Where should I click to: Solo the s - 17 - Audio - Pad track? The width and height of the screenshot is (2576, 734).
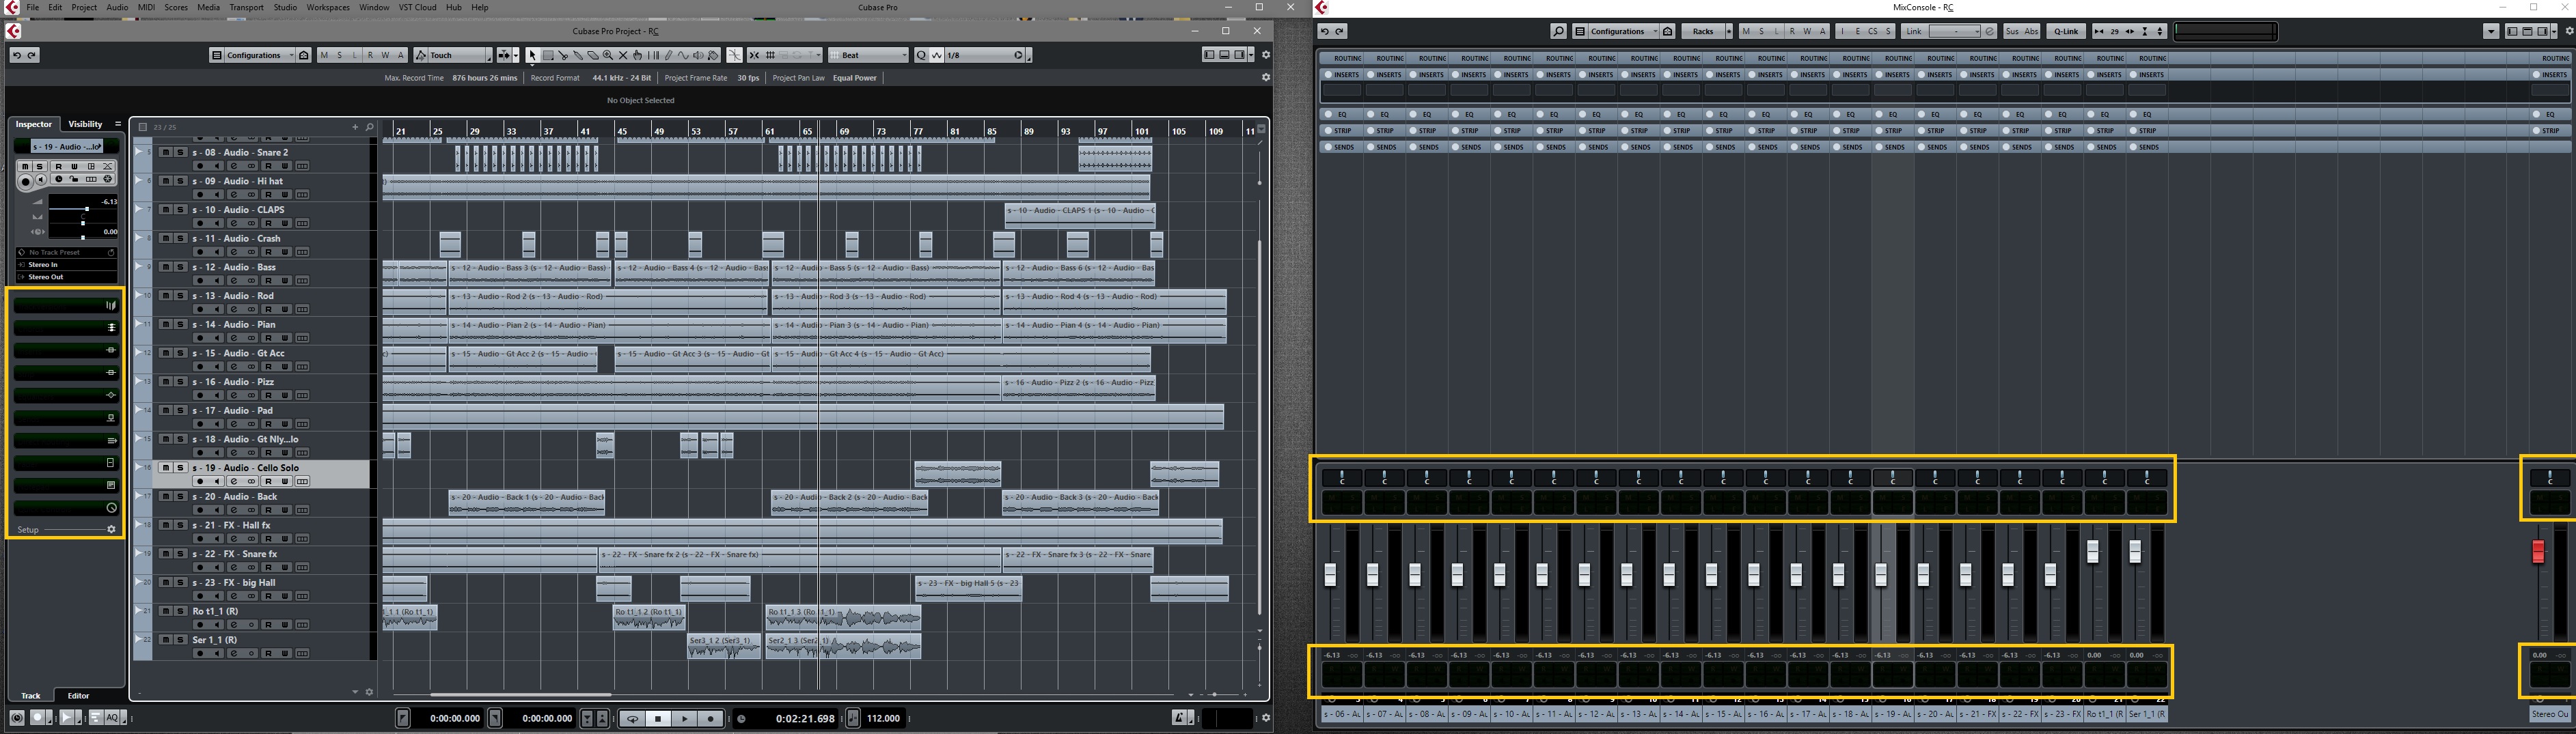pyautogui.click(x=180, y=410)
